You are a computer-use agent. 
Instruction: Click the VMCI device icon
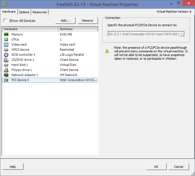click(6, 50)
